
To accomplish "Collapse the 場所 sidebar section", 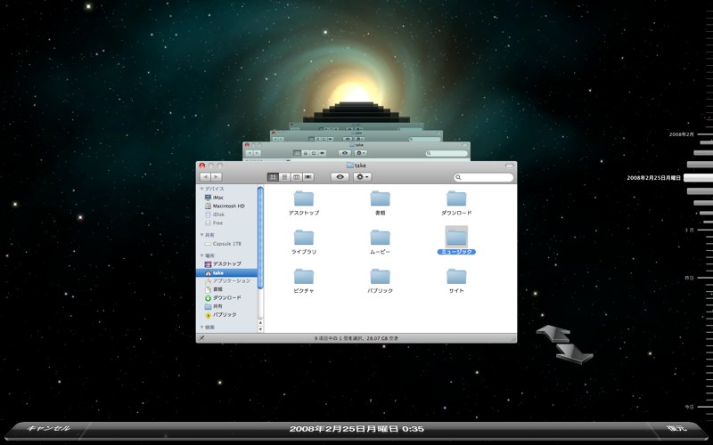I will (202, 255).
